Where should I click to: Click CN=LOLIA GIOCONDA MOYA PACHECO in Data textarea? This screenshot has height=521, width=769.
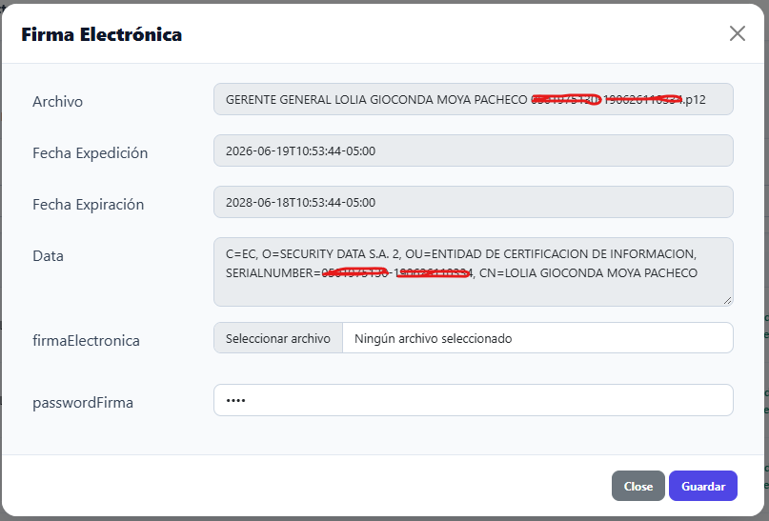point(588,273)
